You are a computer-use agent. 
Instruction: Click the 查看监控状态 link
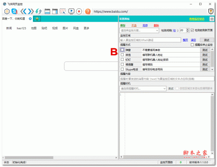click(x=197, y=19)
